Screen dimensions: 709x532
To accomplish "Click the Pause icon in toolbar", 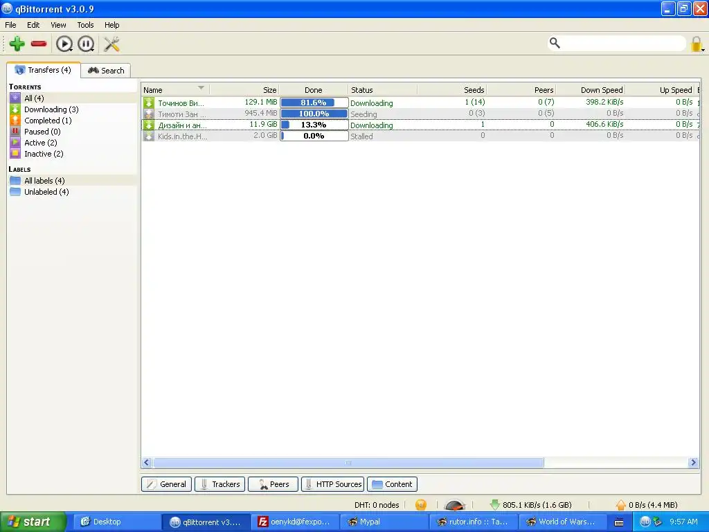I will click(86, 44).
